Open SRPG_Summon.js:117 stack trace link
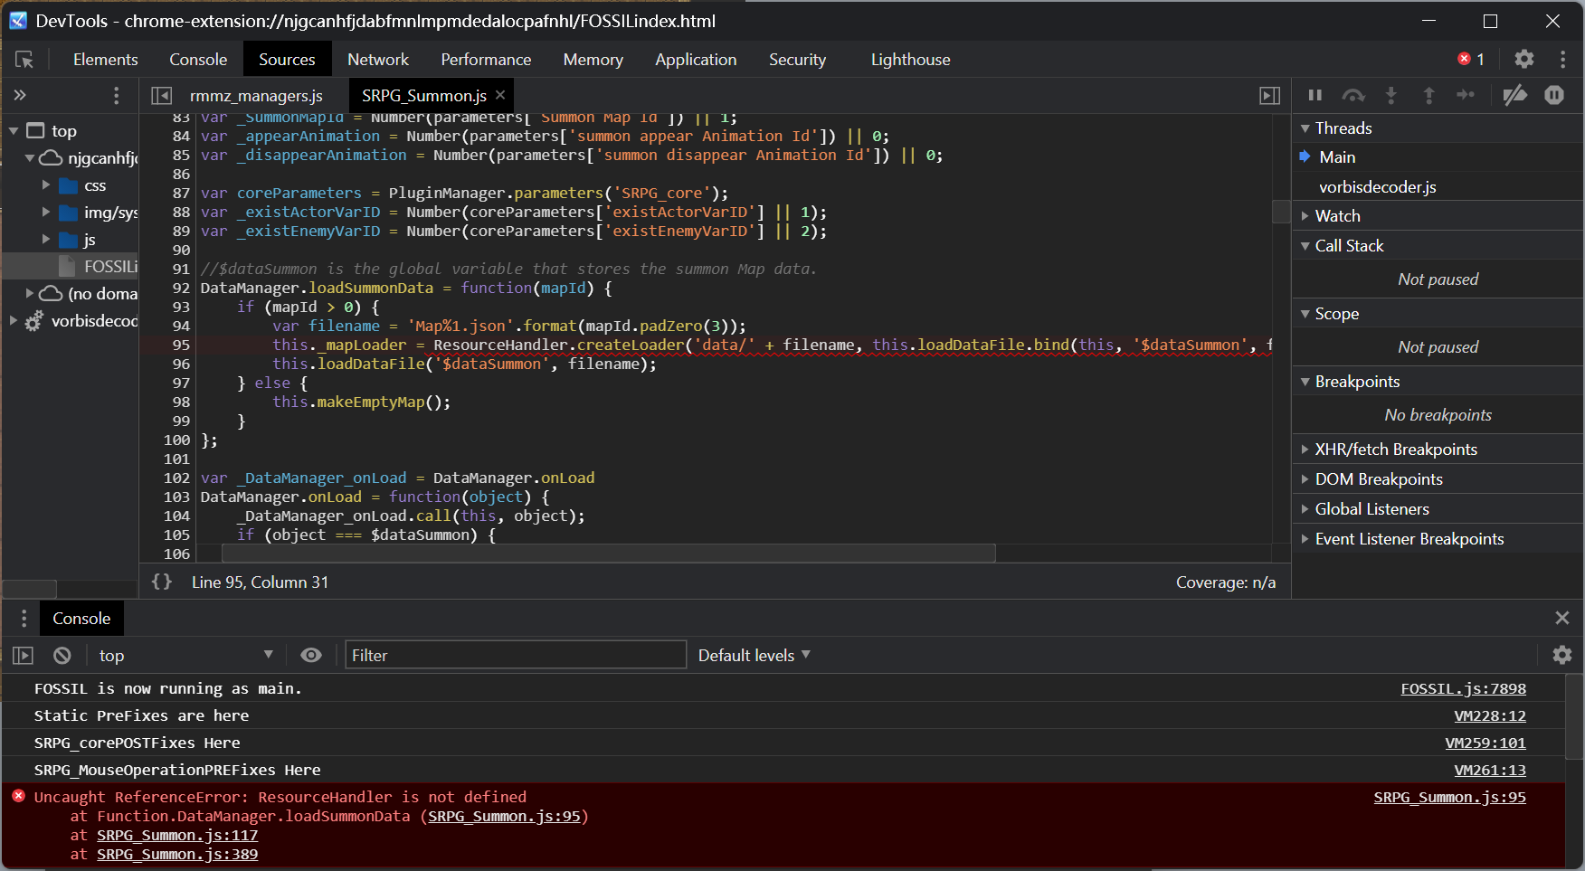Image resolution: width=1585 pixels, height=871 pixels. point(177,835)
